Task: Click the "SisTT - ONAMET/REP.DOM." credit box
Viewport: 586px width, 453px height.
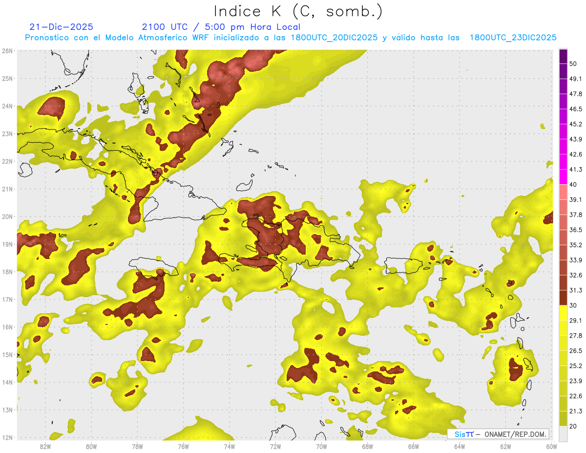Action: 498,434
